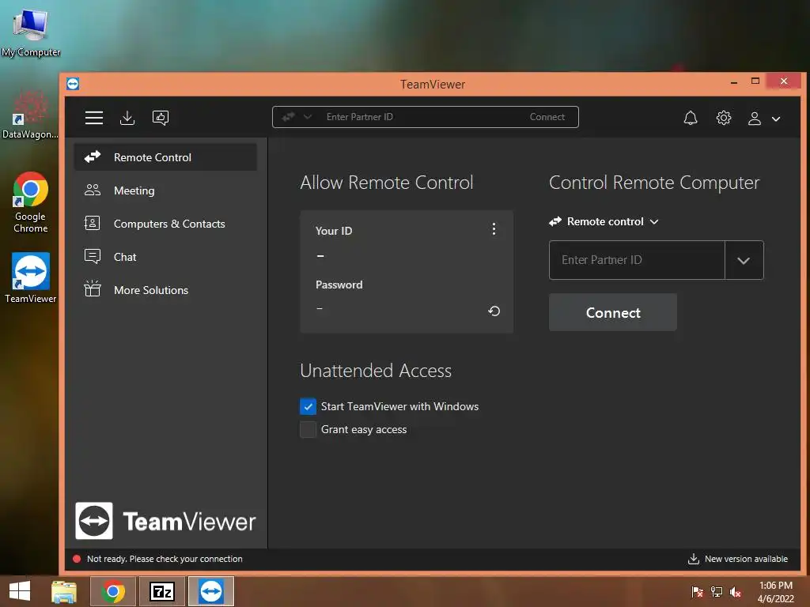
Task: Open the user account profile icon
Action: point(755,119)
